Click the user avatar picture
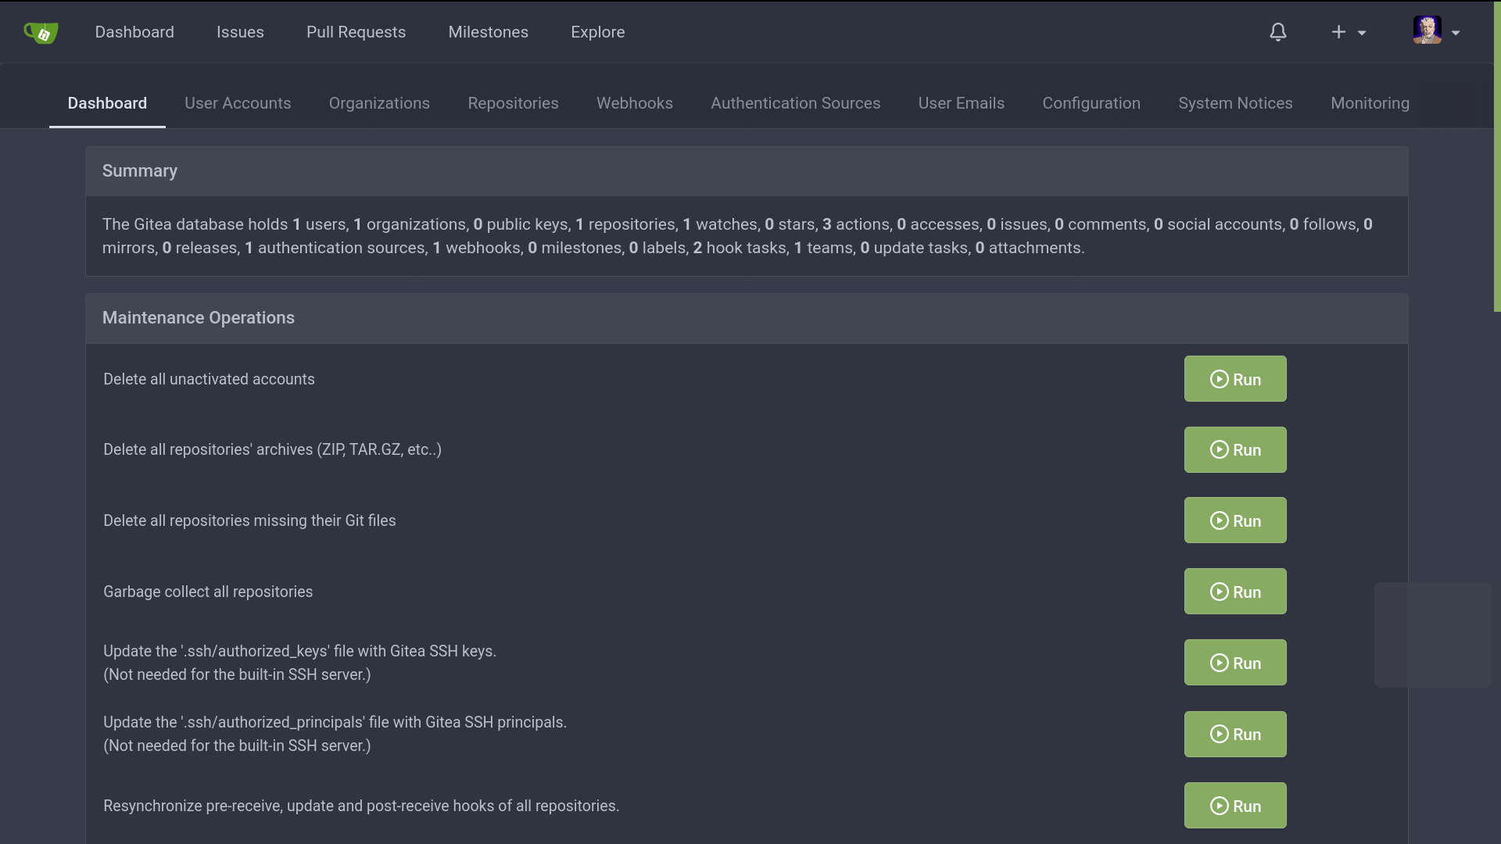 [1427, 30]
